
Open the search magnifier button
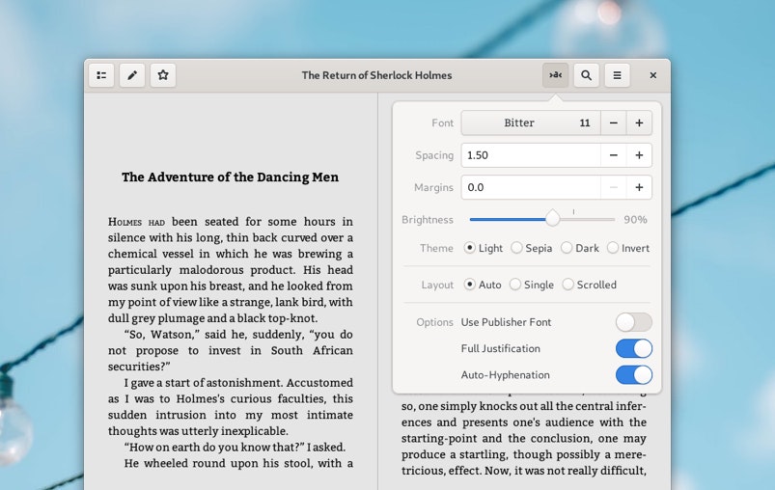click(586, 75)
